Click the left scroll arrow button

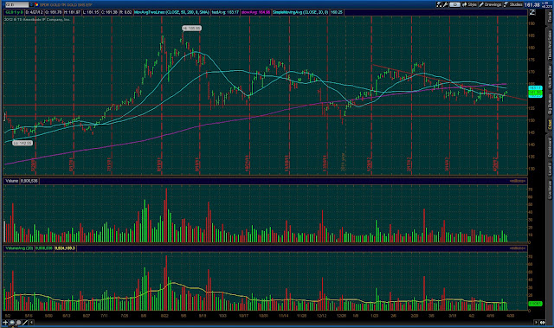(31, 322)
